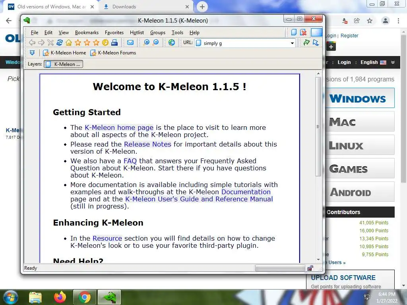
Task: Follow the Resource link
Action: [x=107, y=238]
